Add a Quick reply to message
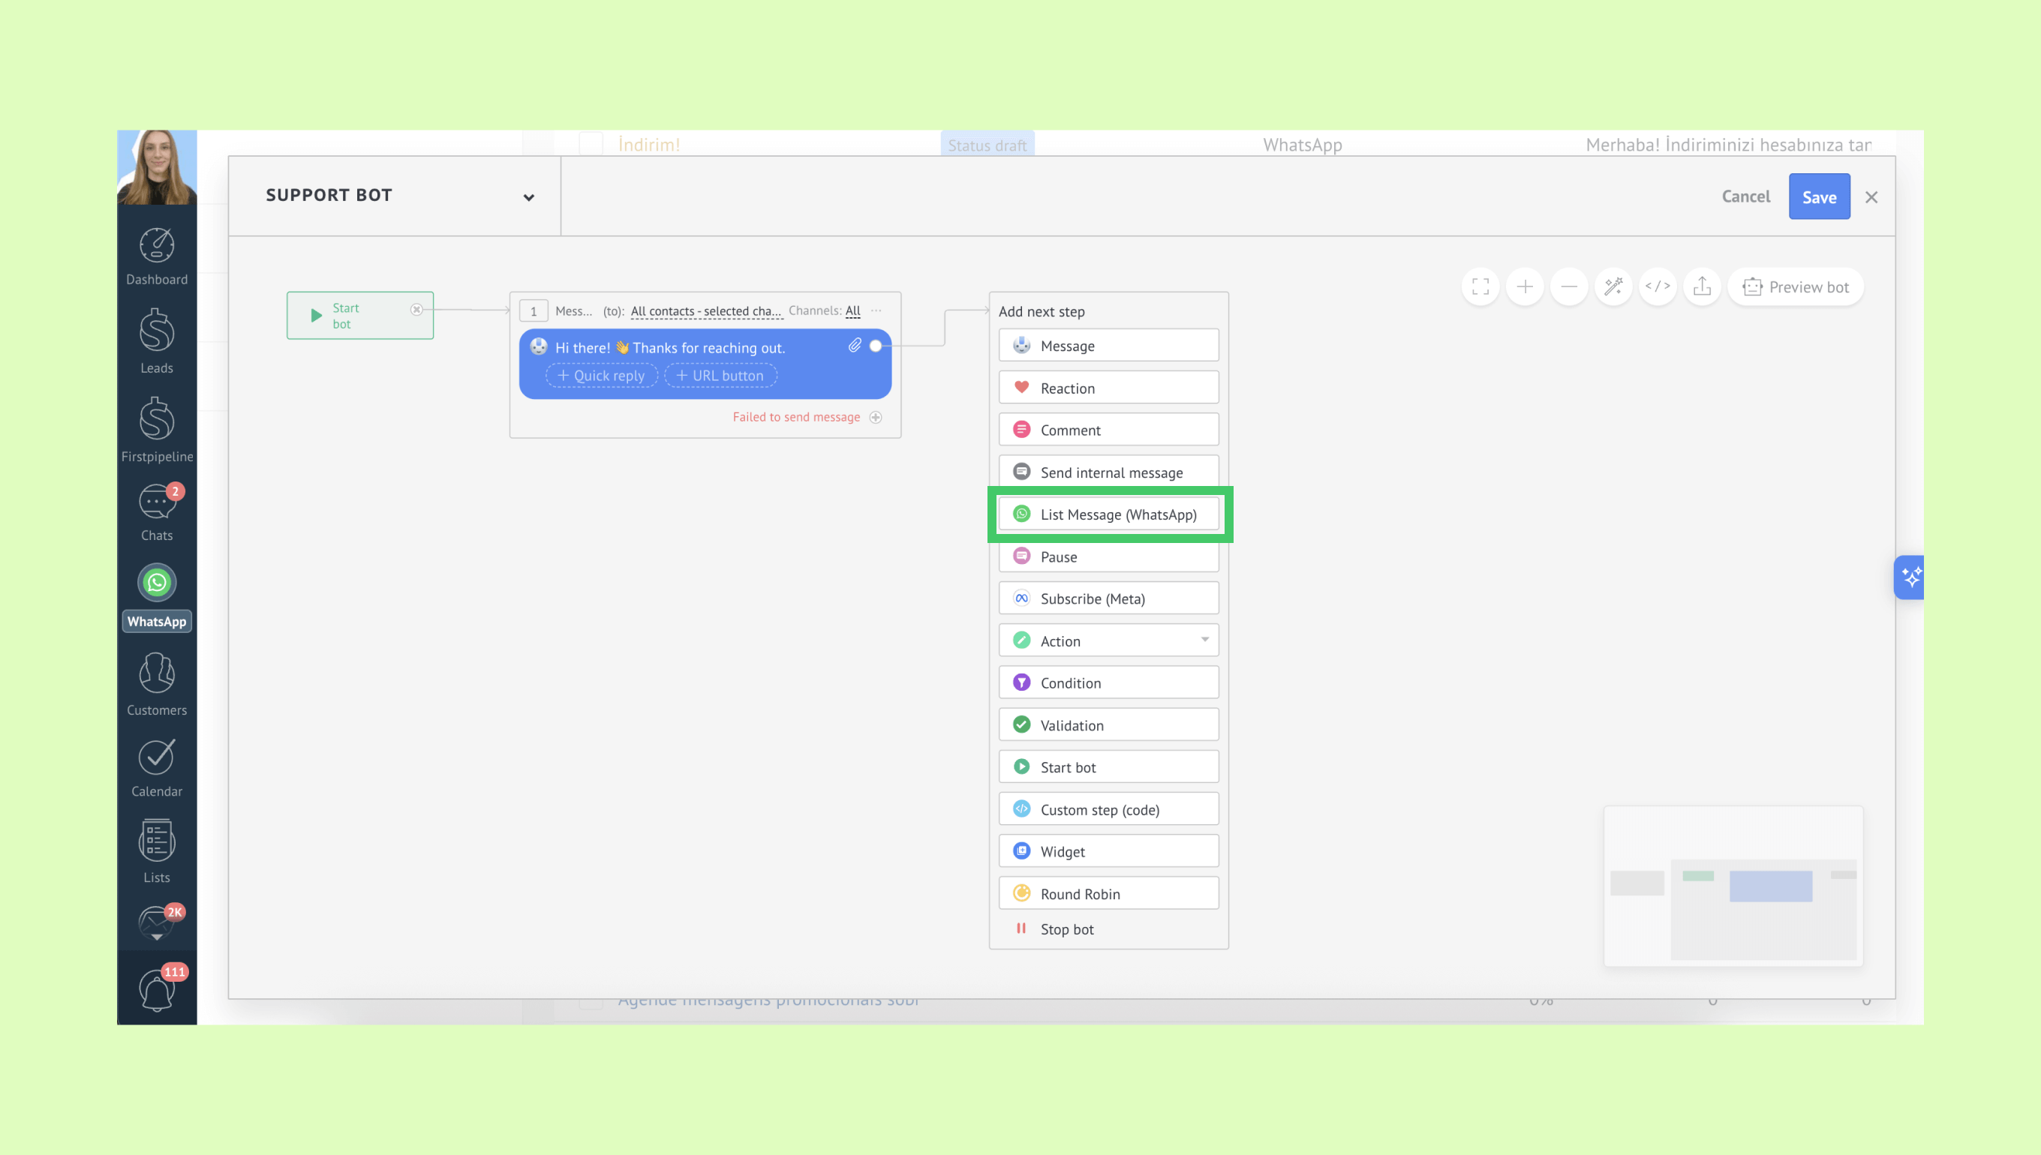The image size is (2041, 1155). pos(602,375)
